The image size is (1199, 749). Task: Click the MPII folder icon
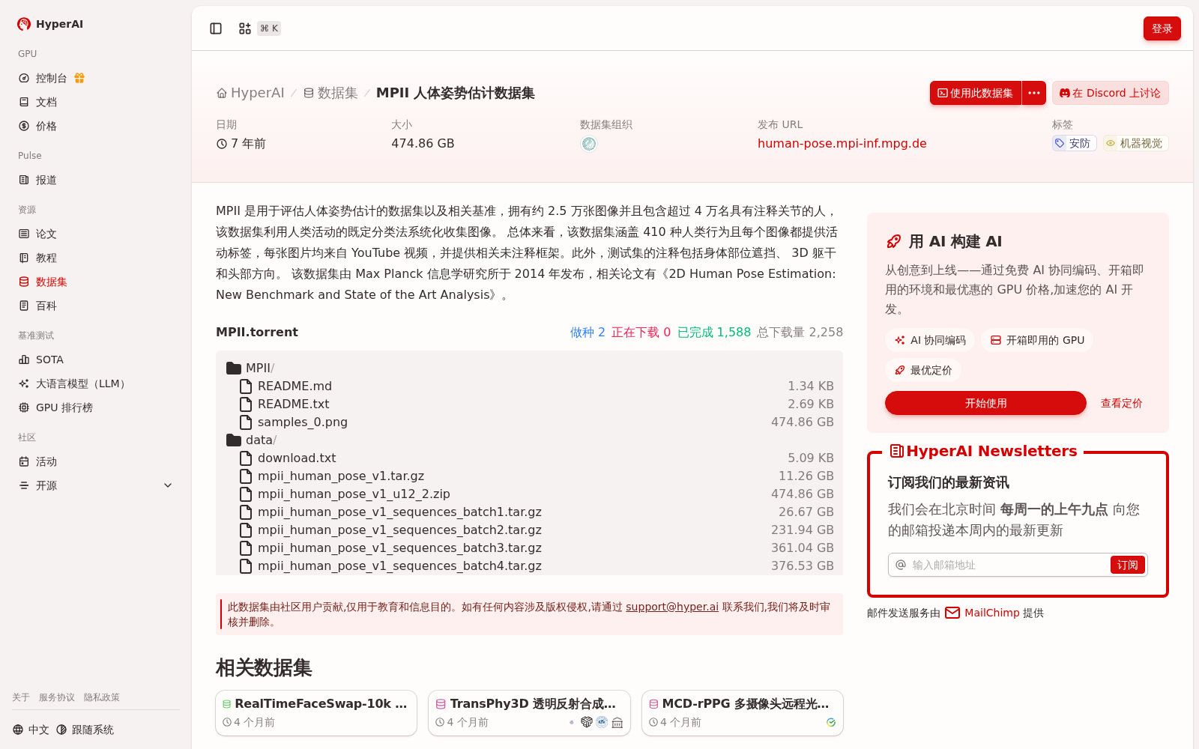coord(234,368)
